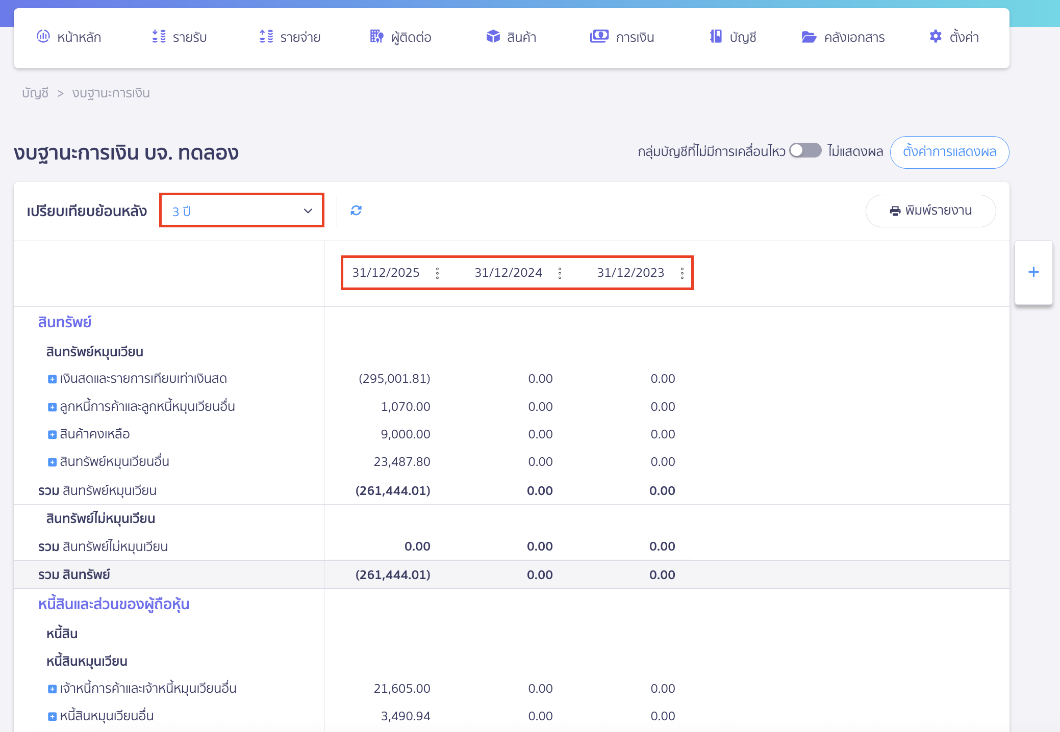1060x732 pixels.
Task: Open the 3 ปี comparison dropdown
Action: (x=242, y=211)
